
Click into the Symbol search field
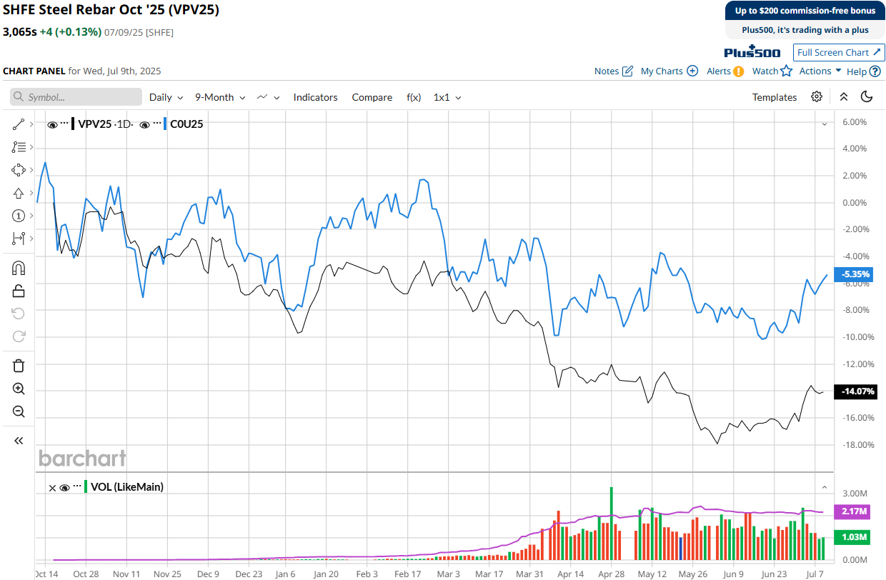point(76,97)
